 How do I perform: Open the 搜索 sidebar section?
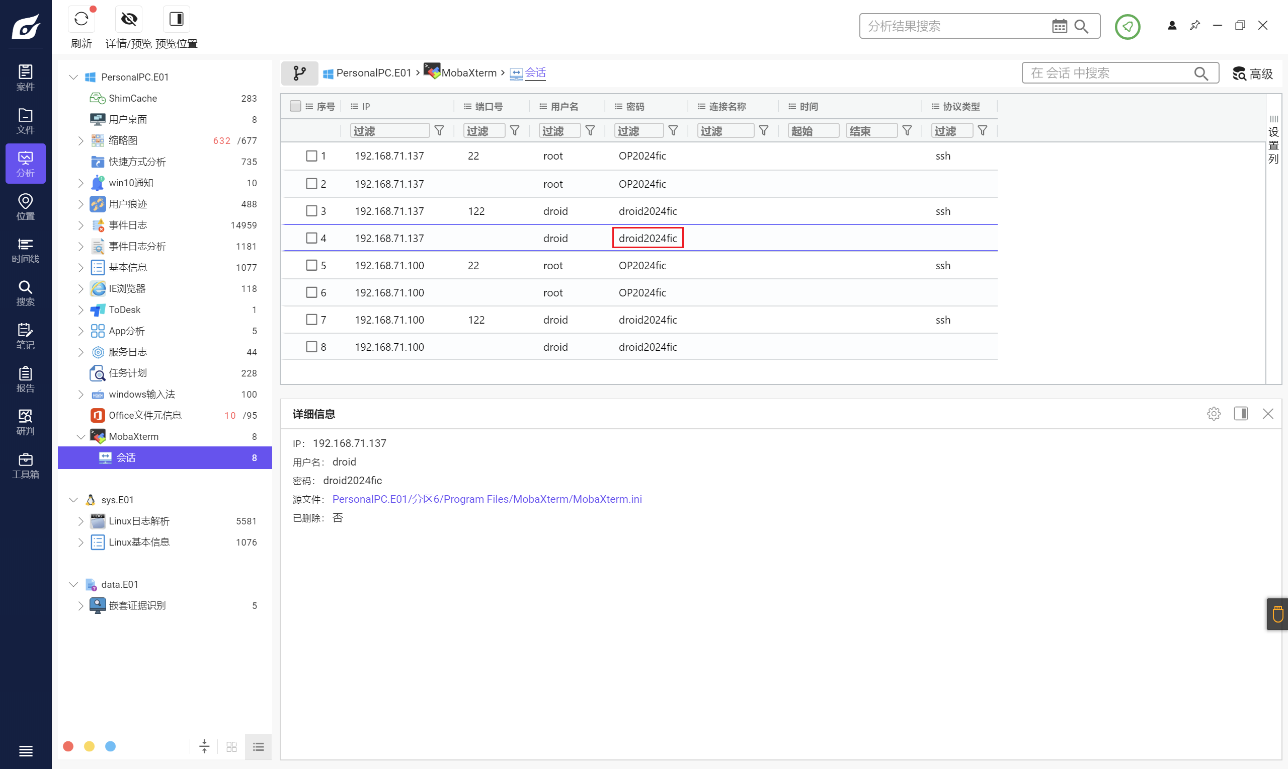point(25,293)
